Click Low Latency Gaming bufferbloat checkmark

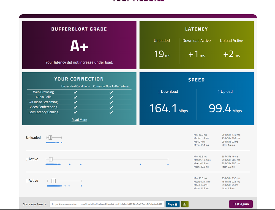pyautogui.click(x=111, y=112)
